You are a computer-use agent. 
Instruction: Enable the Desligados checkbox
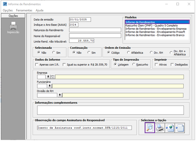click(x=172, y=65)
